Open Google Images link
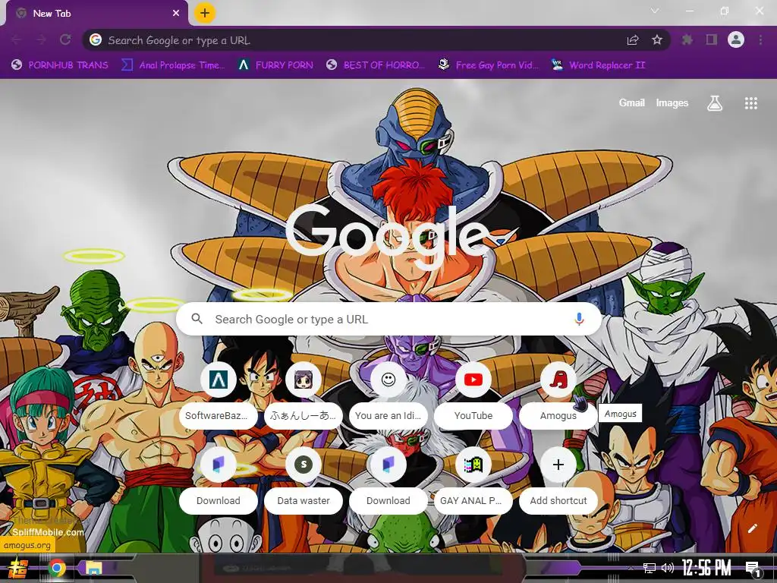 pos(672,103)
